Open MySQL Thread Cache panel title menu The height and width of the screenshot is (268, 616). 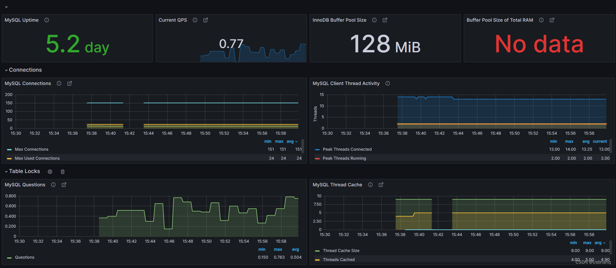337,185
